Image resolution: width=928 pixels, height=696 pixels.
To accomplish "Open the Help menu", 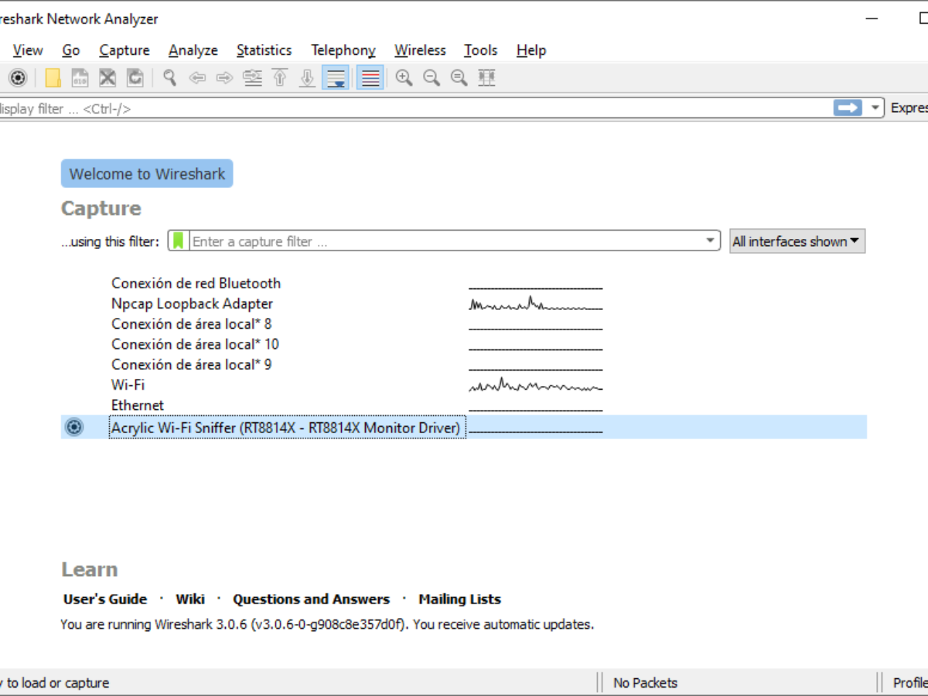I will pyautogui.click(x=531, y=50).
